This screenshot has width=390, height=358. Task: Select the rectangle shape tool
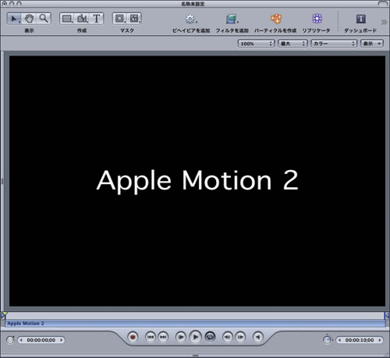(x=67, y=19)
